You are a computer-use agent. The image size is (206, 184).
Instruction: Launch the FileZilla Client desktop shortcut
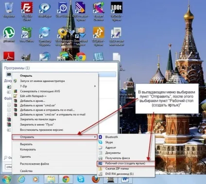(x=27, y=11)
